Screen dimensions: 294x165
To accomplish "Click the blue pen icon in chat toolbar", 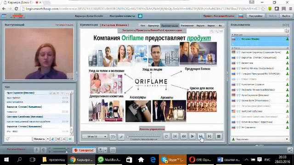I will (53, 139).
